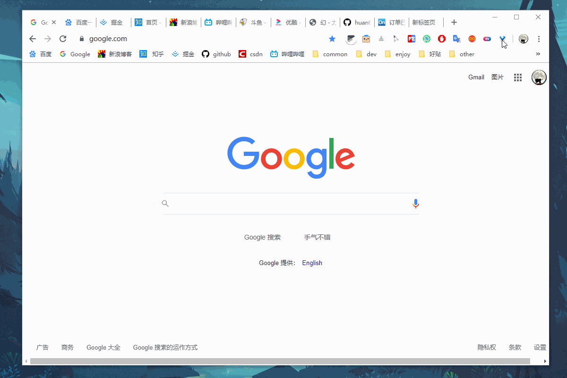The width and height of the screenshot is (567, 378).
Task: Switch to the 优酷 tab
Action: [x=288, y=22]
